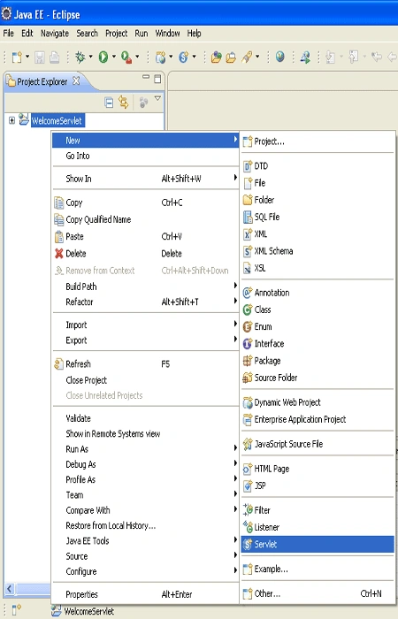
Task: Click the New Dynamic Web Project toolbar icon
Action: pos(160,57)
